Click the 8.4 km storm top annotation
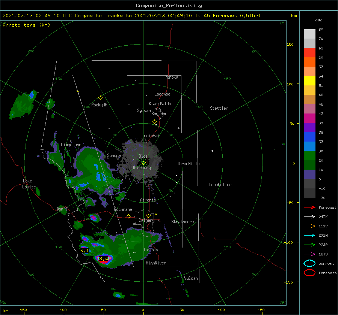The height and width of the screenshot is (315, 338). coord(104,259)
